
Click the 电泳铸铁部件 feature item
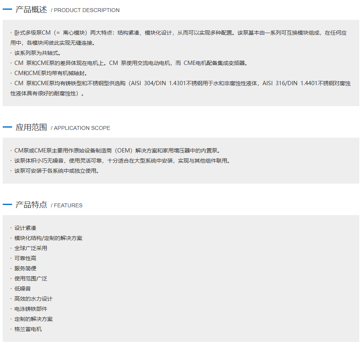tap(31, 309)
